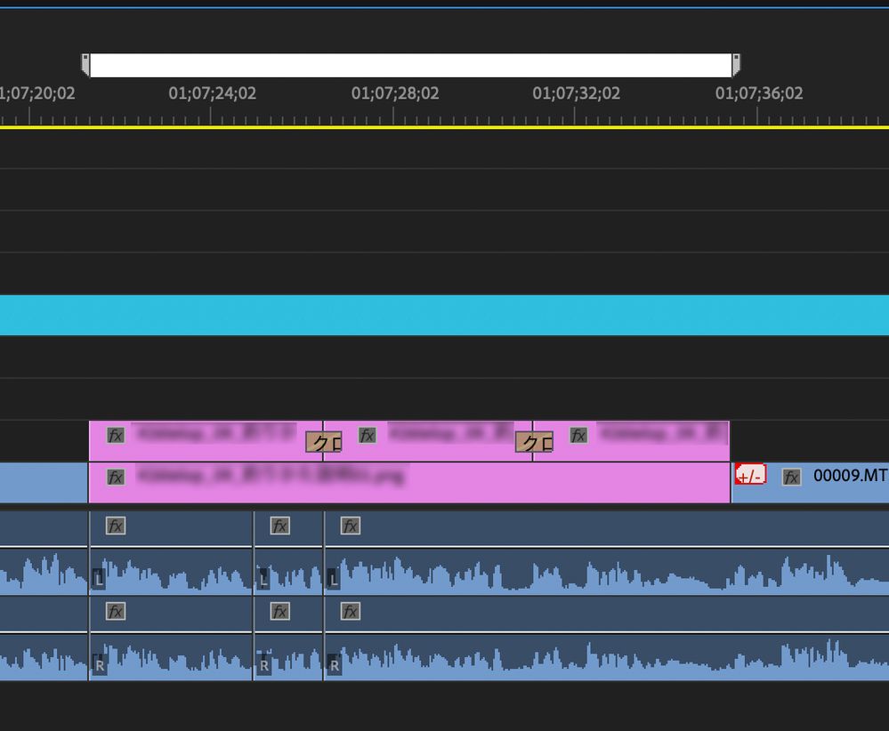Click the ruler at timecode 01;07;28;02
This screenshot has height=731, width=889.
pos(394,93)
